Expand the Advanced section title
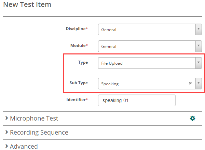 point(24,147)
